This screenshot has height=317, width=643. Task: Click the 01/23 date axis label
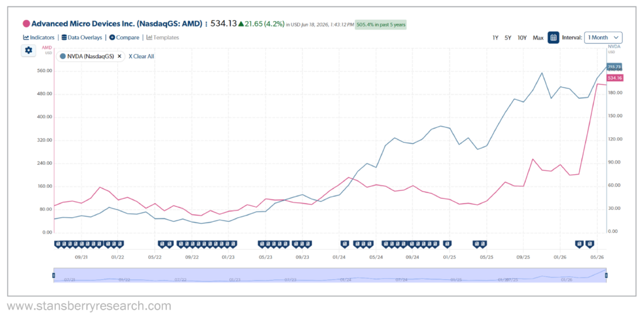[229, 257]
